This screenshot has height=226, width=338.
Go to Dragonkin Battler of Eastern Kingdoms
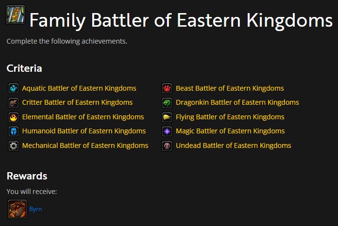click(x=237, y=102)
